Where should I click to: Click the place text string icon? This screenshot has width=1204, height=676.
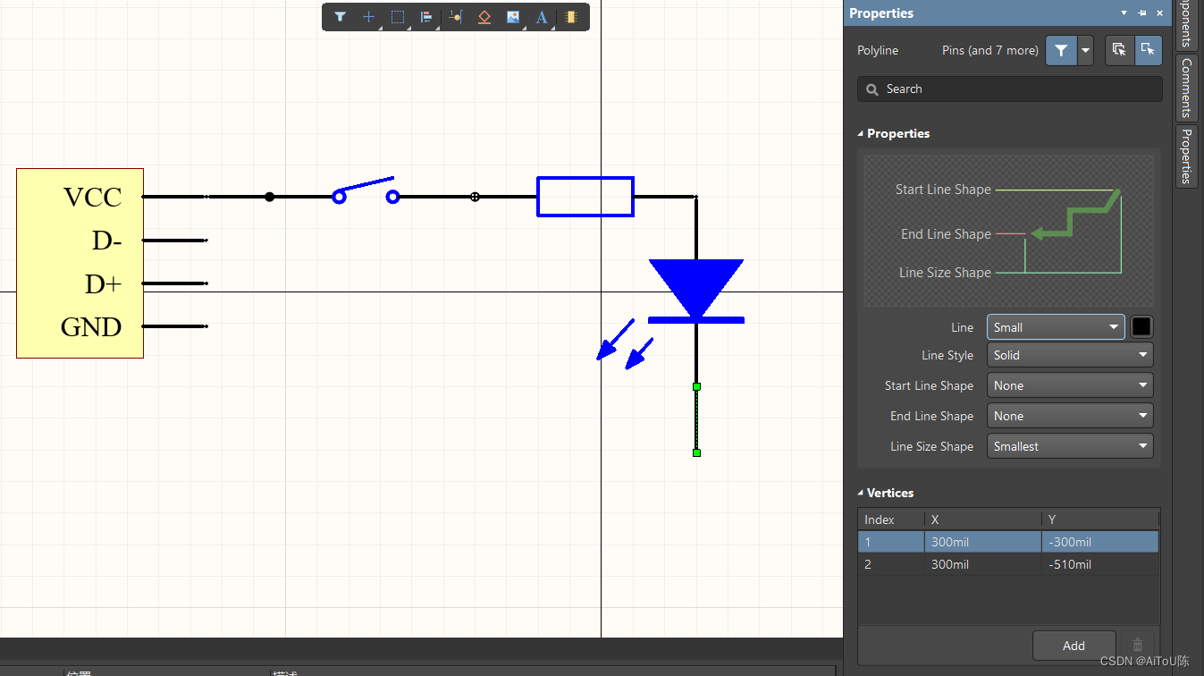tap(542, 16)
